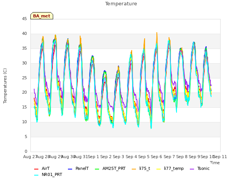Click the Temperatures (C) y-axis title

coord(5,86)
